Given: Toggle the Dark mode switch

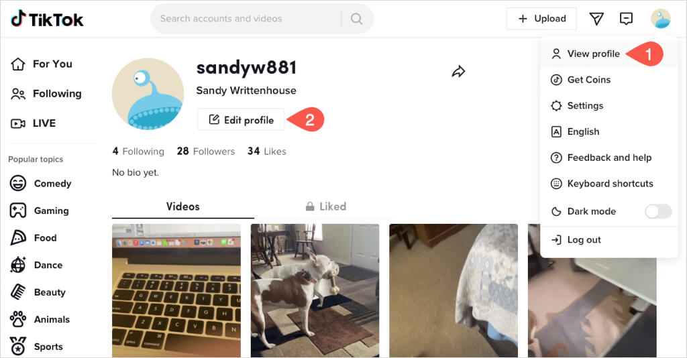Looking at the screenshot, I should pos(658,211).
